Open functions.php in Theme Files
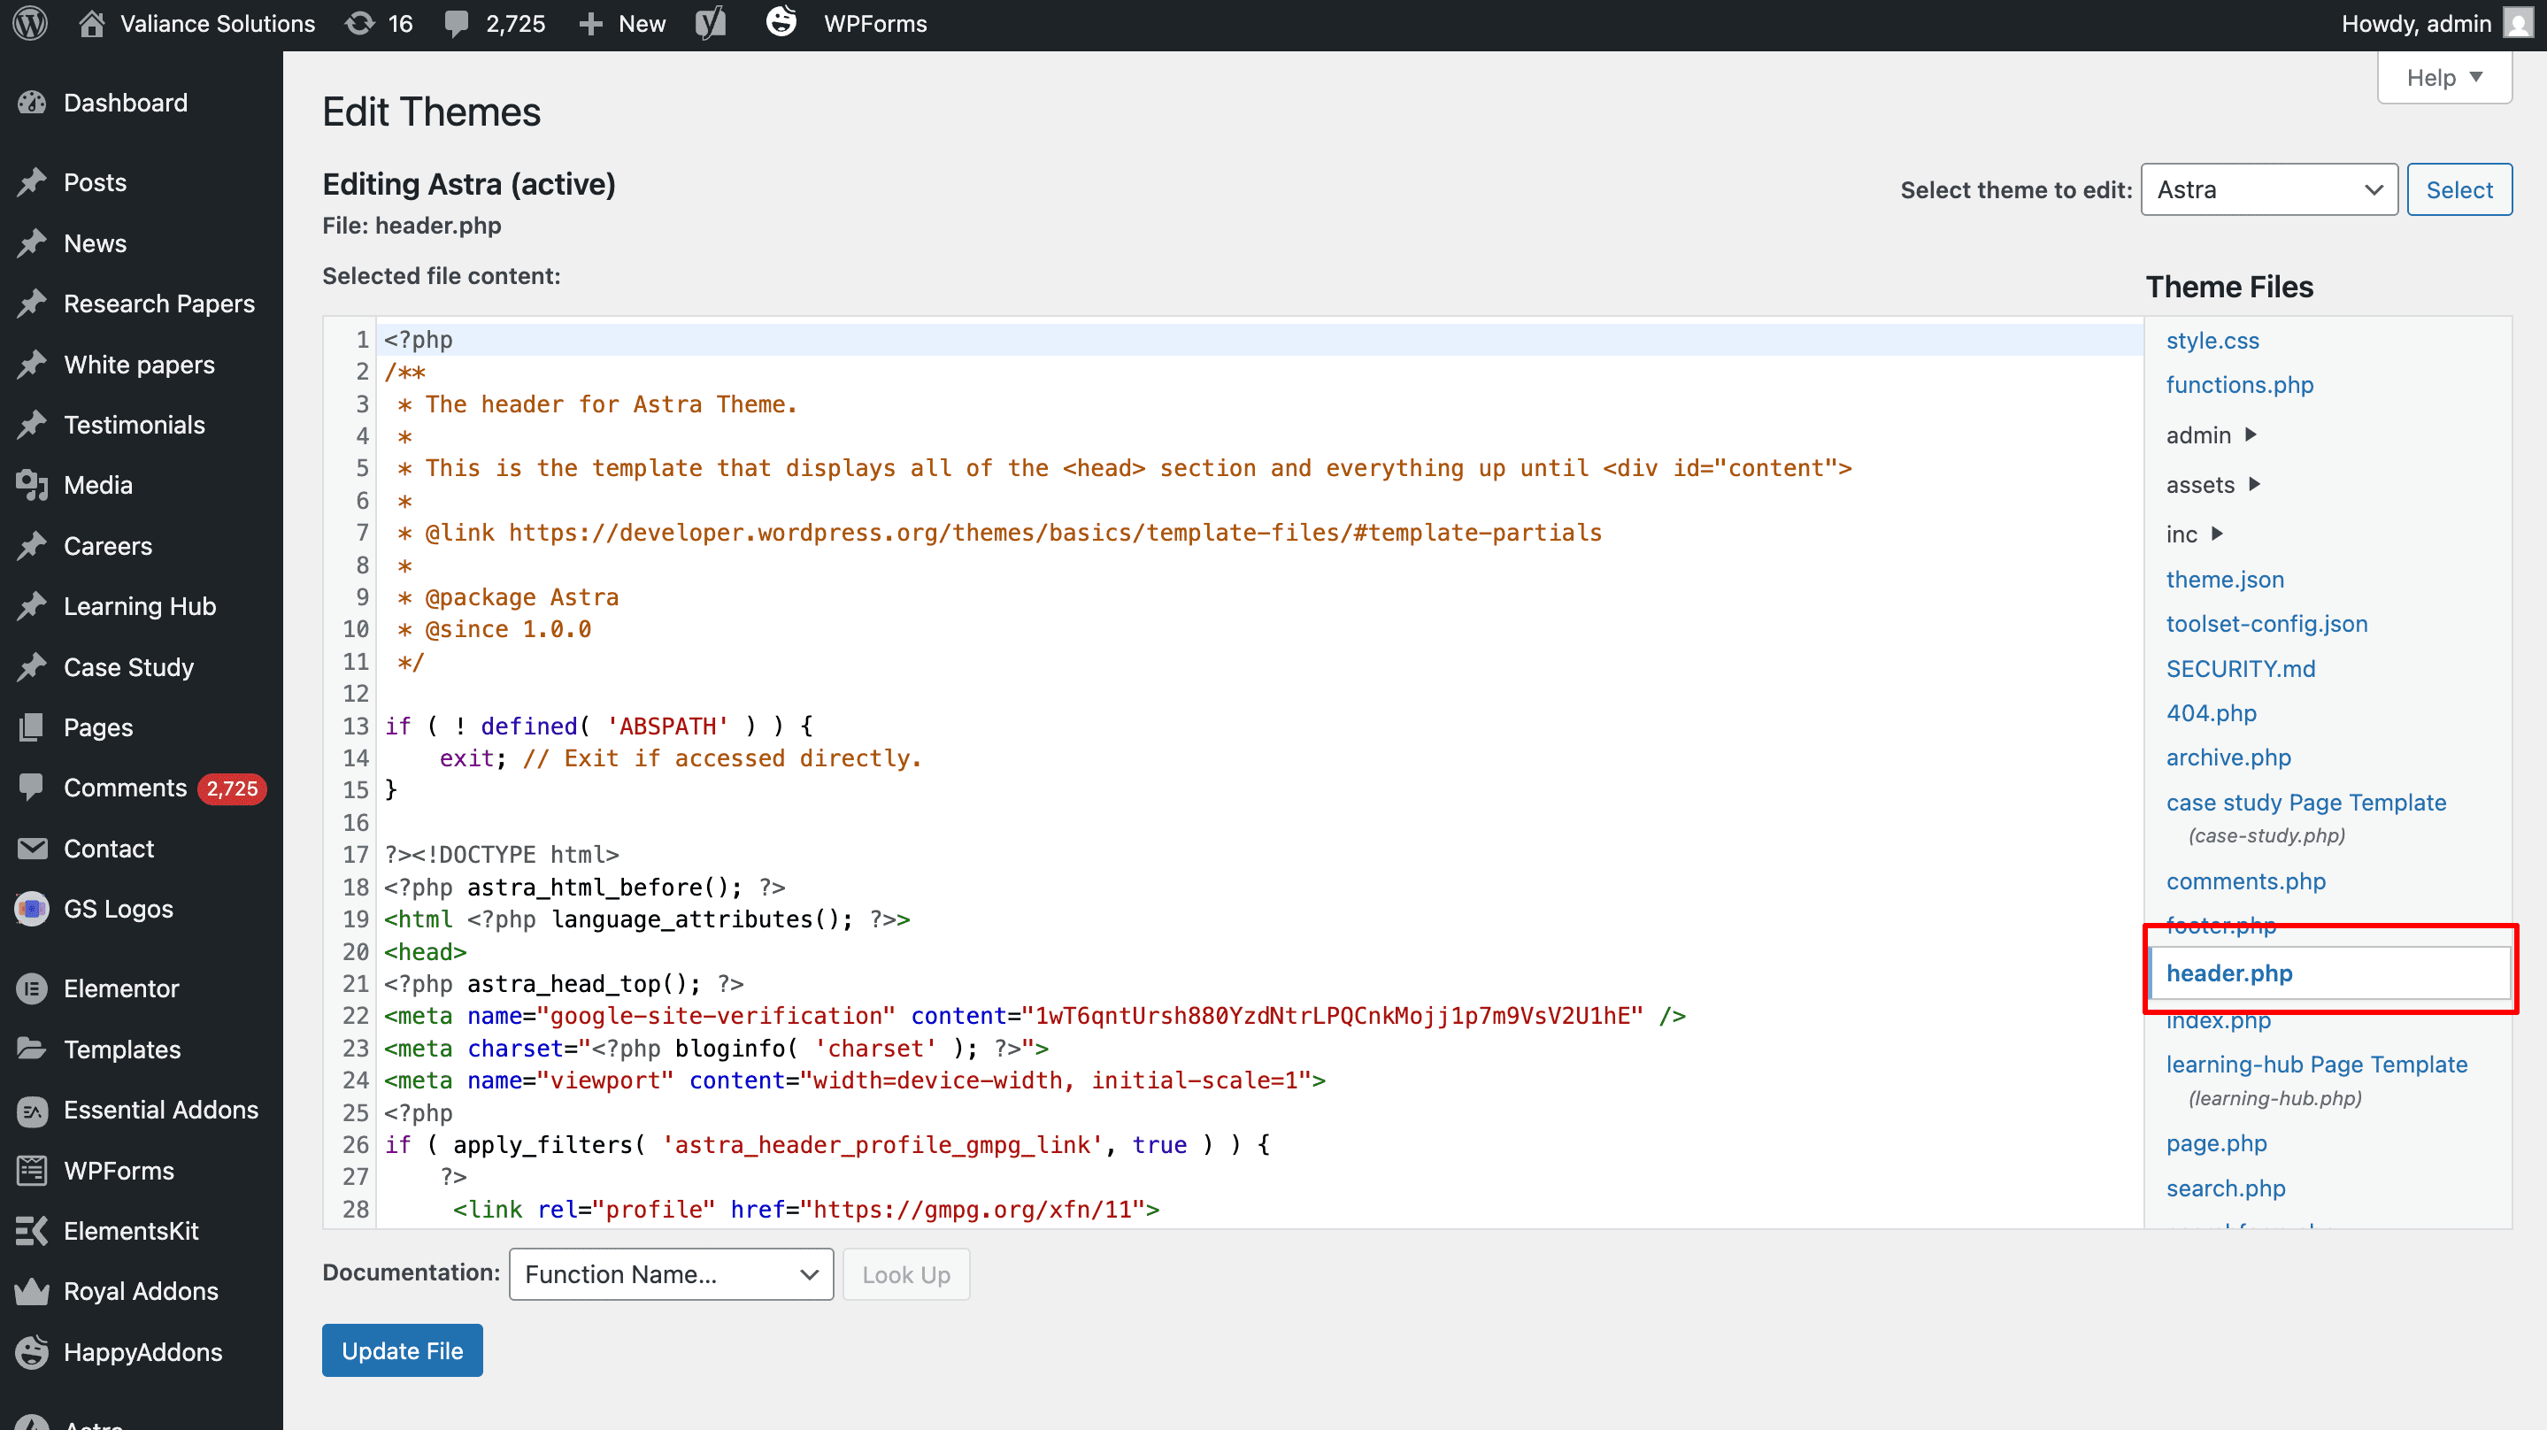The image size is (2547, 1430). pyautogui.click(x=2238, y=385)
